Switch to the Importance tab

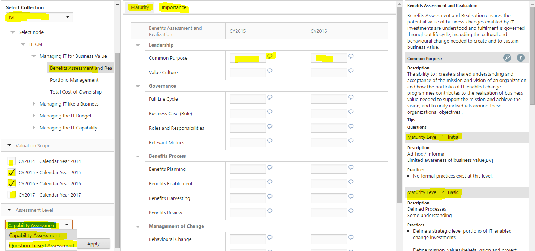pos(174,7)
